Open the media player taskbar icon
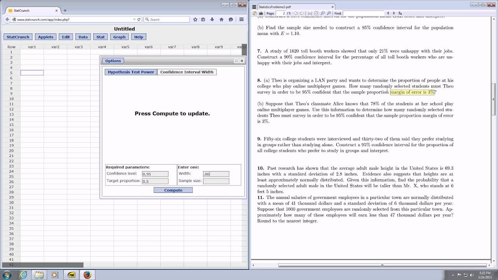498x280 pixels. pyautogui.click(x=55, y=275)
